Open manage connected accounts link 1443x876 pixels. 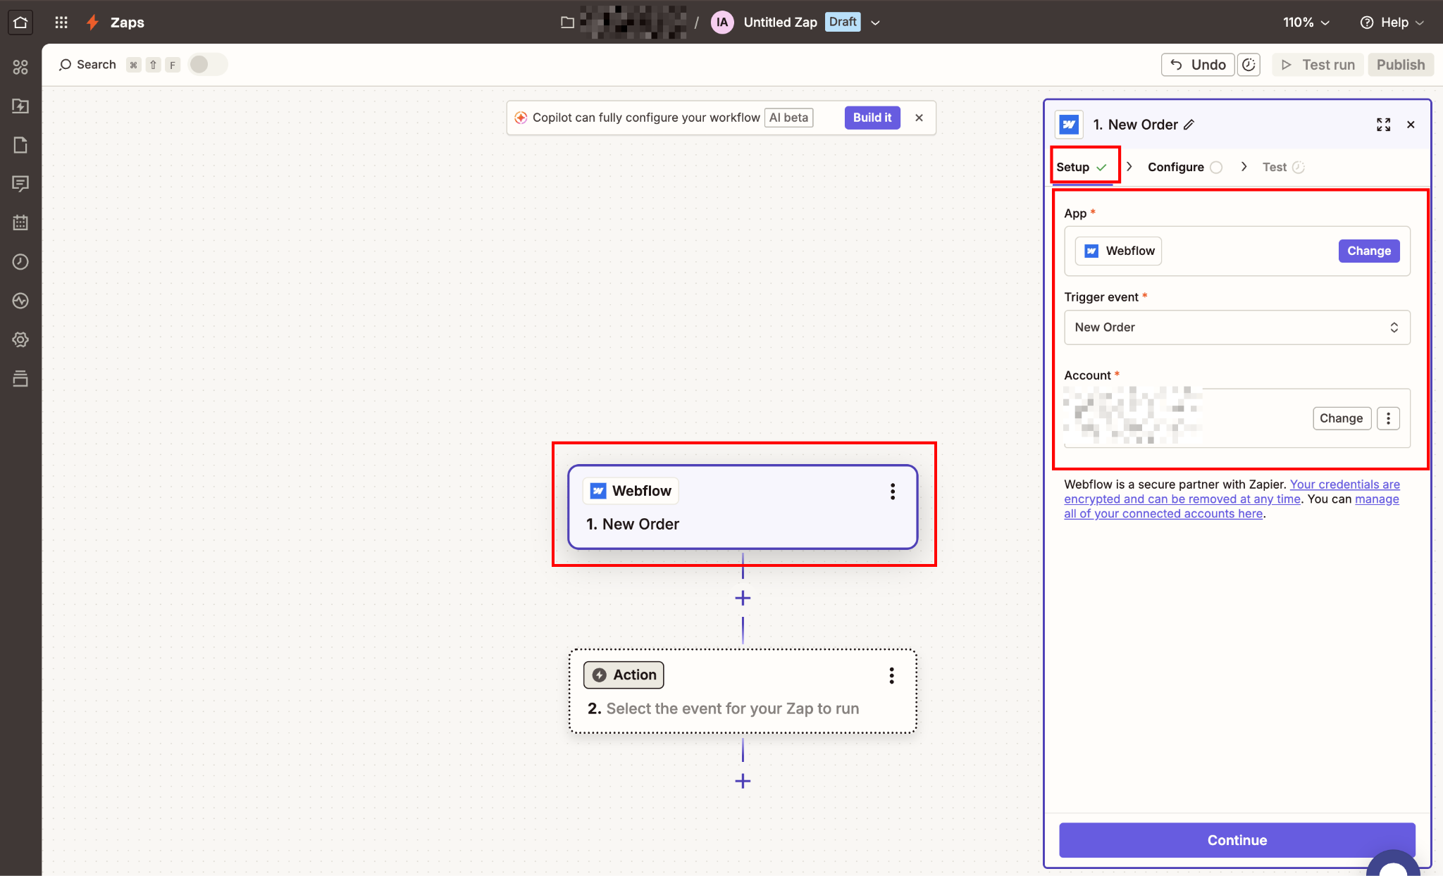click(1163, 514)
